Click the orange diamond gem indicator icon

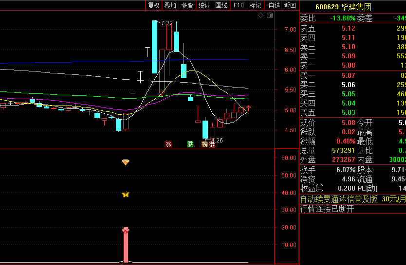[x=126, y=162]
